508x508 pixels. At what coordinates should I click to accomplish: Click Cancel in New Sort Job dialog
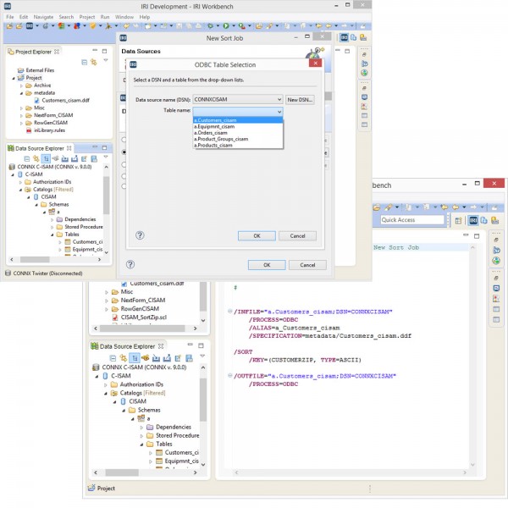coord(307,265)
